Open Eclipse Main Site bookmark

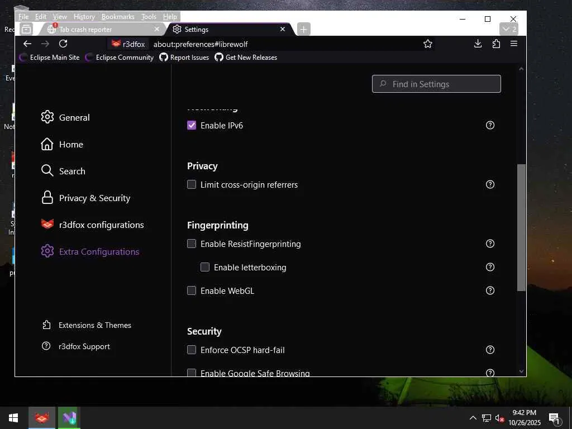point(50,58)
